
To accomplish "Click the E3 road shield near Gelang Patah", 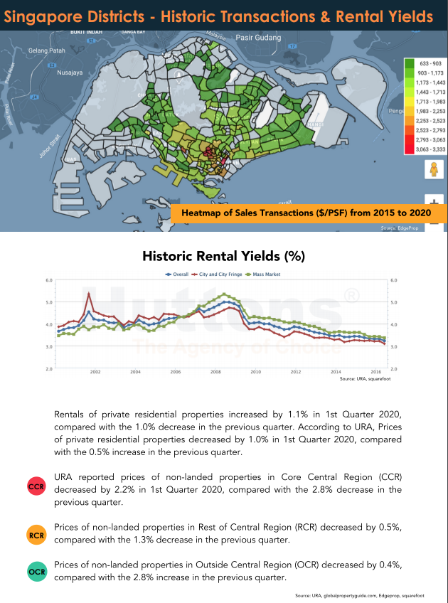I will [52, 65].
